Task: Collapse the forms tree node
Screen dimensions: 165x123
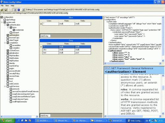Action: tap(8, 28)
